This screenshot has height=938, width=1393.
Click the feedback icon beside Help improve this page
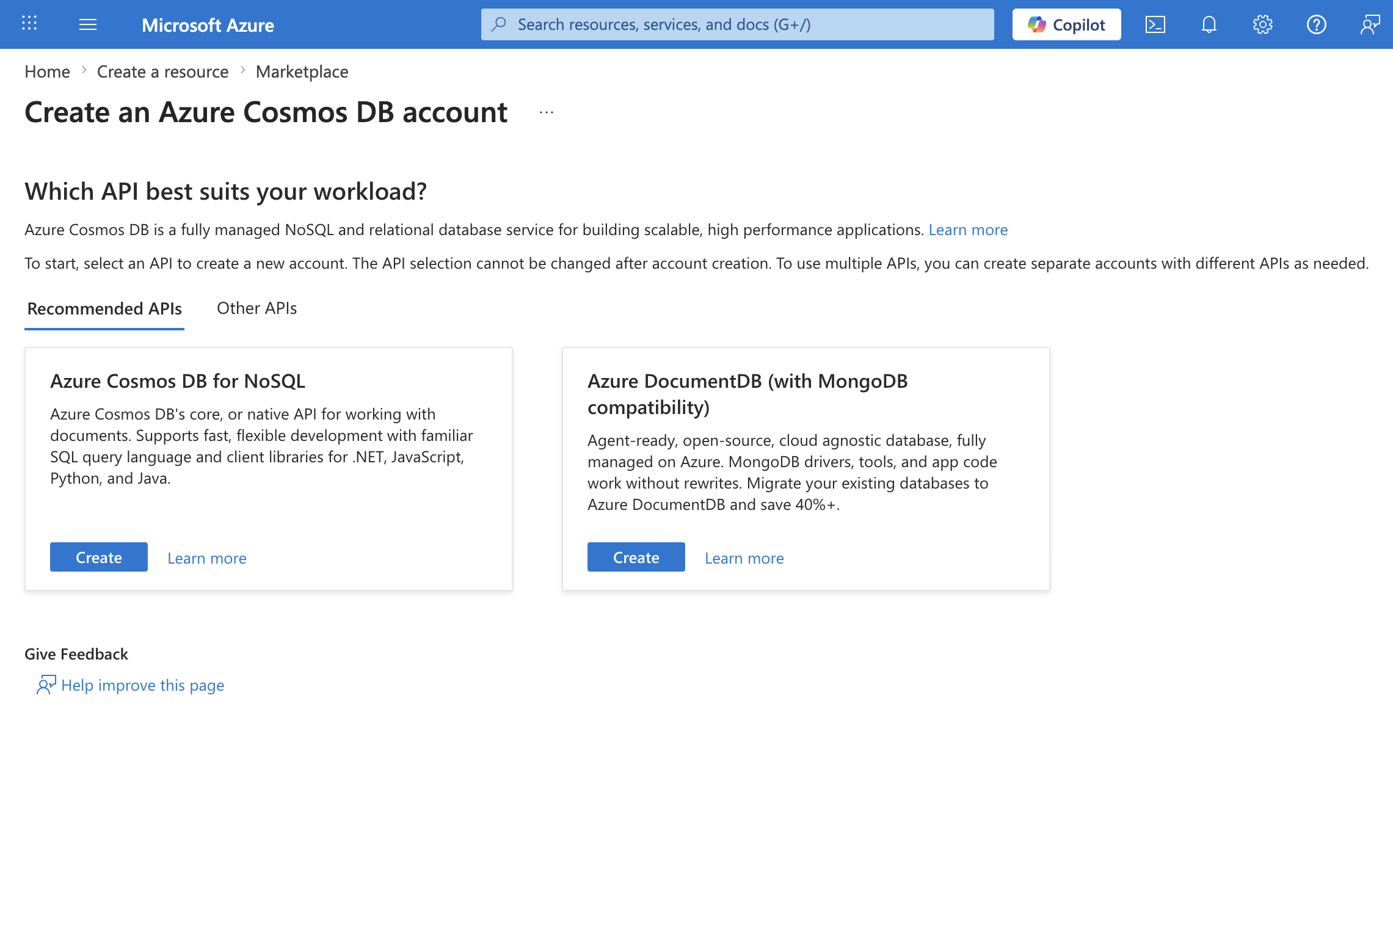point(46,685)
